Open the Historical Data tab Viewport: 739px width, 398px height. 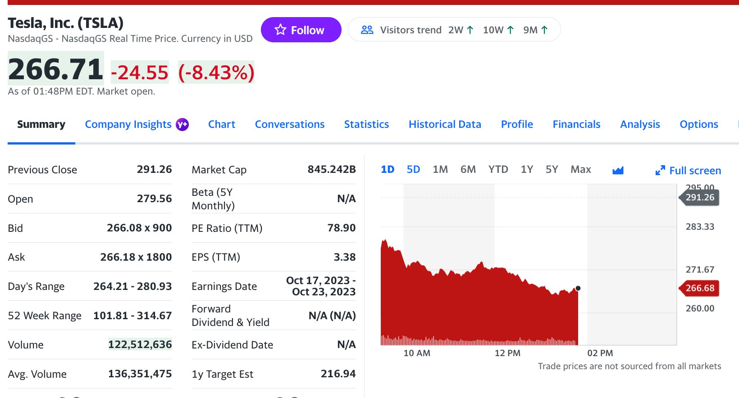tap(445, 124)
